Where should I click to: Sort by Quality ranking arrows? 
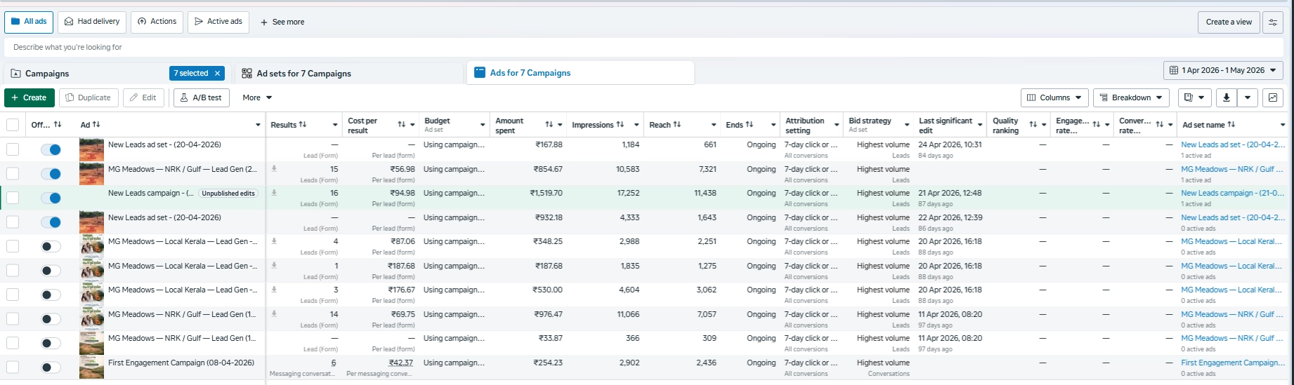(1033, 125)
